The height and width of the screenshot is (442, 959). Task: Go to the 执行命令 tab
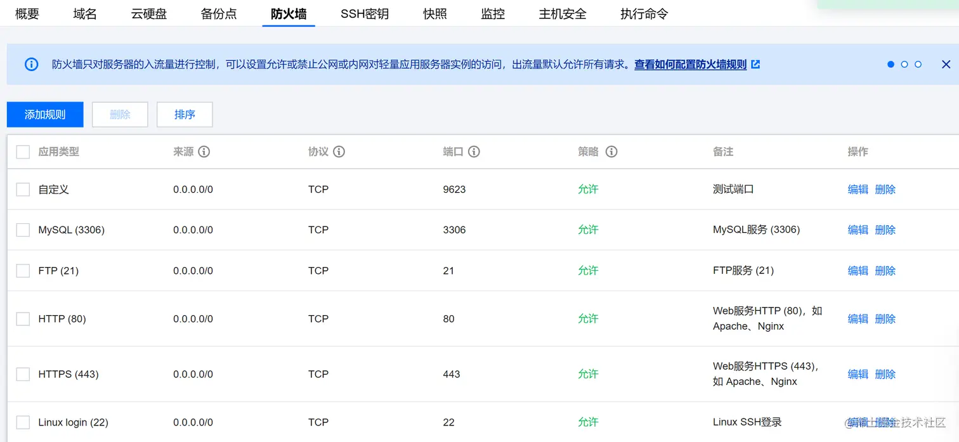644,13
